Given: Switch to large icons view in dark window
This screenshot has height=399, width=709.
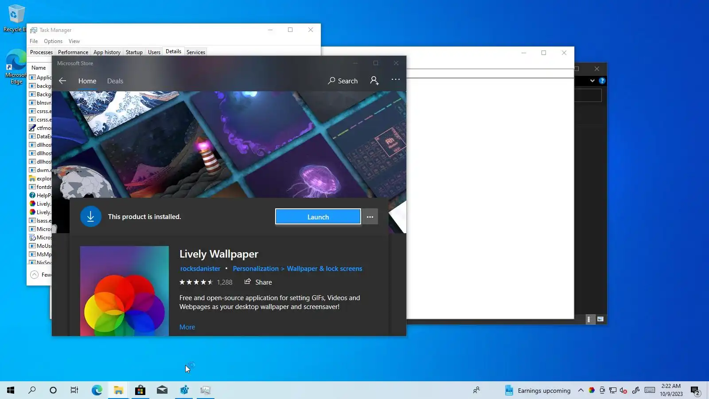Looking at the screenshot, I should [600, 319].
